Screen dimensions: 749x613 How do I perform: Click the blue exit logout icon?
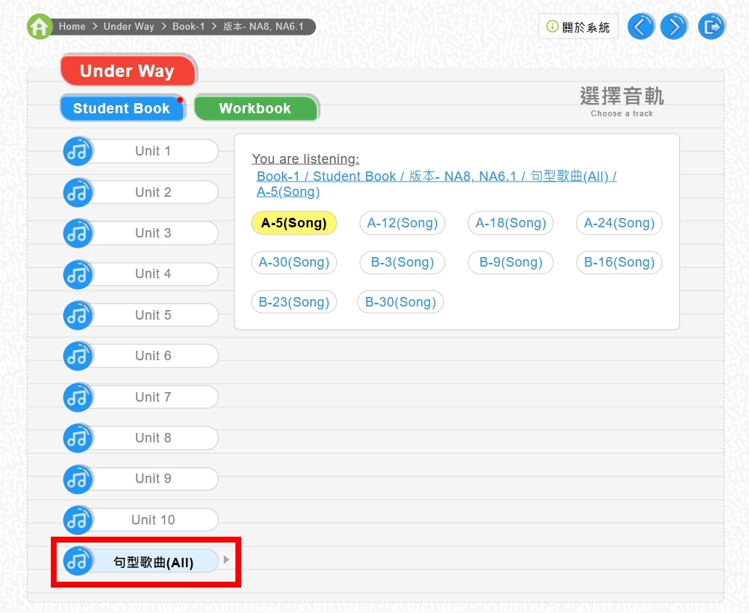tap(711, 26)
